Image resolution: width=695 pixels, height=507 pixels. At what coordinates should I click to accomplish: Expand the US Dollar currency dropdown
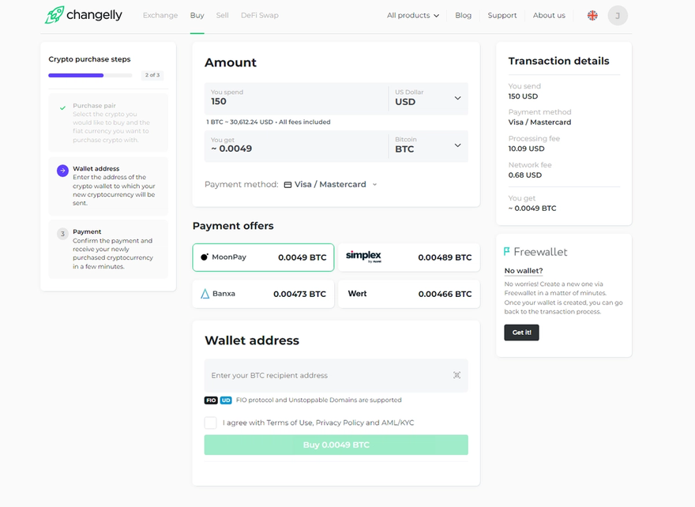click(456, 98)
